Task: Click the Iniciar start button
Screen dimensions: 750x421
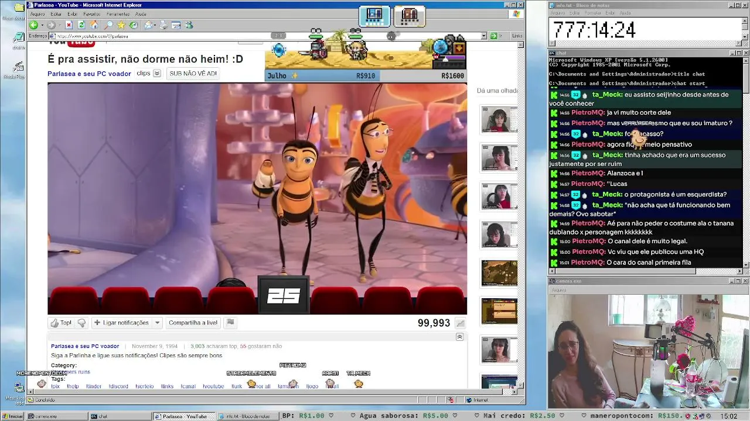Action: (12, 416)
